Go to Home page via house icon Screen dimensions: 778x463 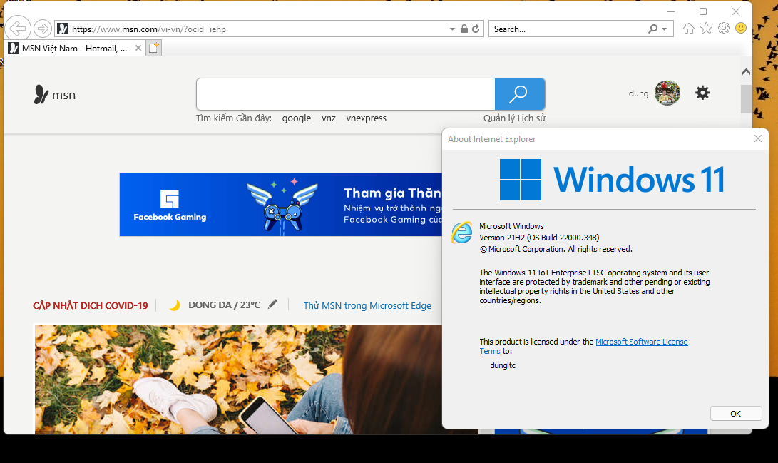tap(689, 29)
